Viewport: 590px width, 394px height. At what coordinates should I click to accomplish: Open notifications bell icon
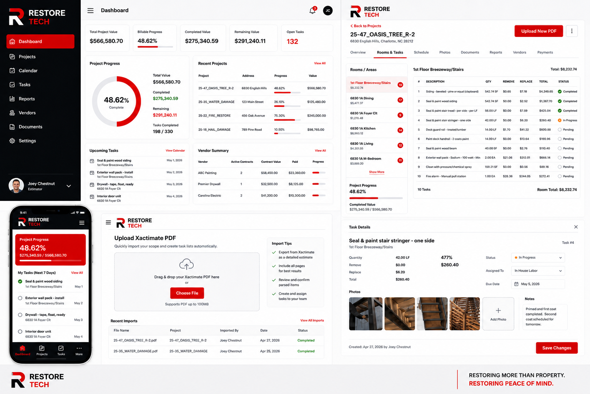coord(312,10)
